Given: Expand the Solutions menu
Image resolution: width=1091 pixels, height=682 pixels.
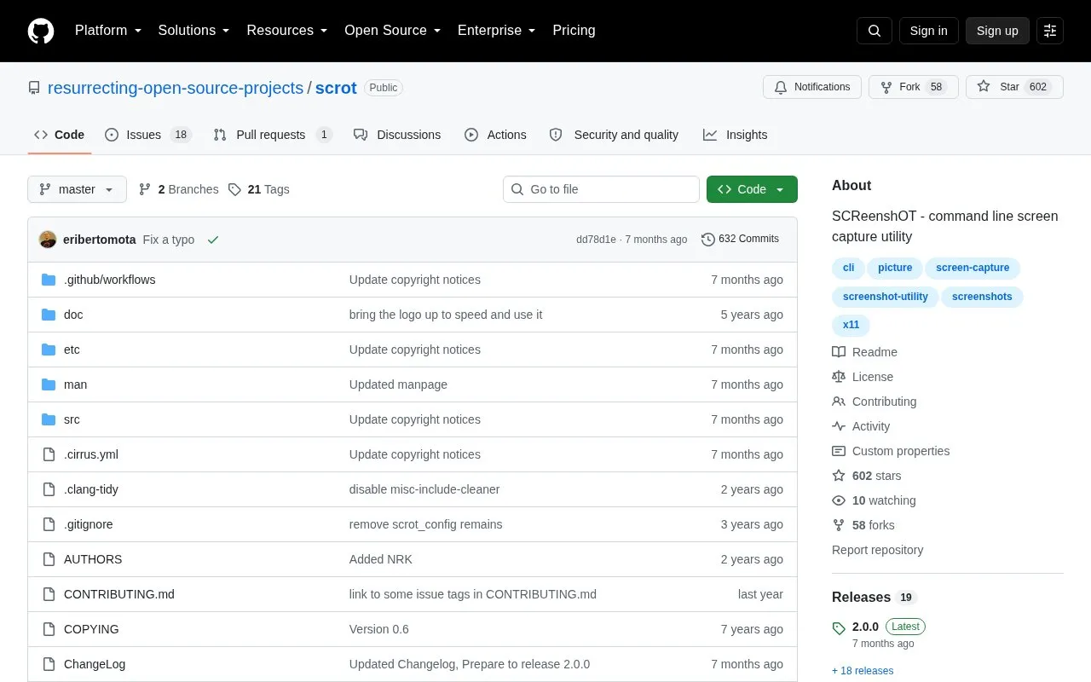Looking at the screenshot, I should (194, 31).
